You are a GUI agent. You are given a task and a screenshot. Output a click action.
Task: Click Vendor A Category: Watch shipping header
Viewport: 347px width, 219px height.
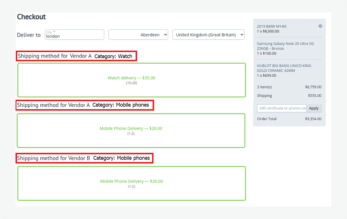point(76,56)
